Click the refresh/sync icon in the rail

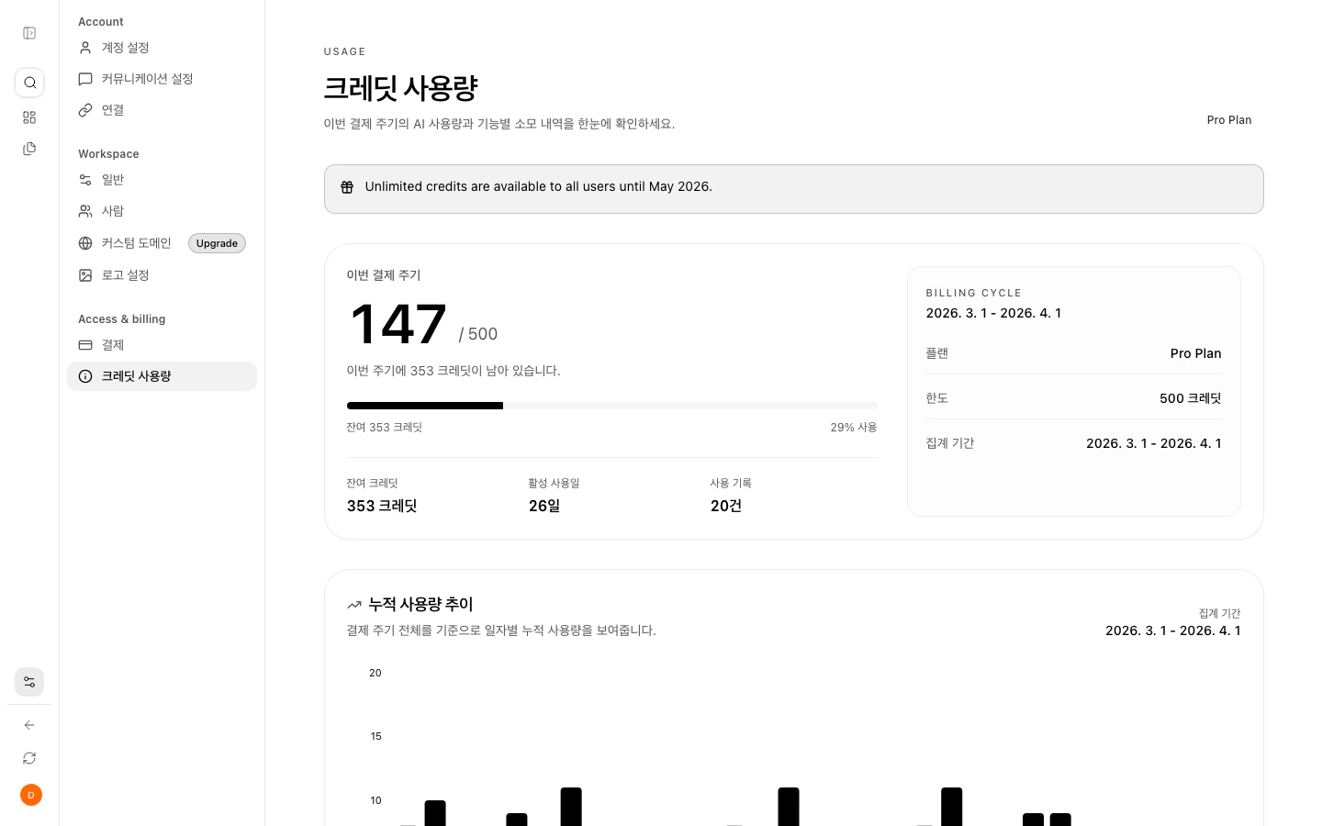pos(29,758)
